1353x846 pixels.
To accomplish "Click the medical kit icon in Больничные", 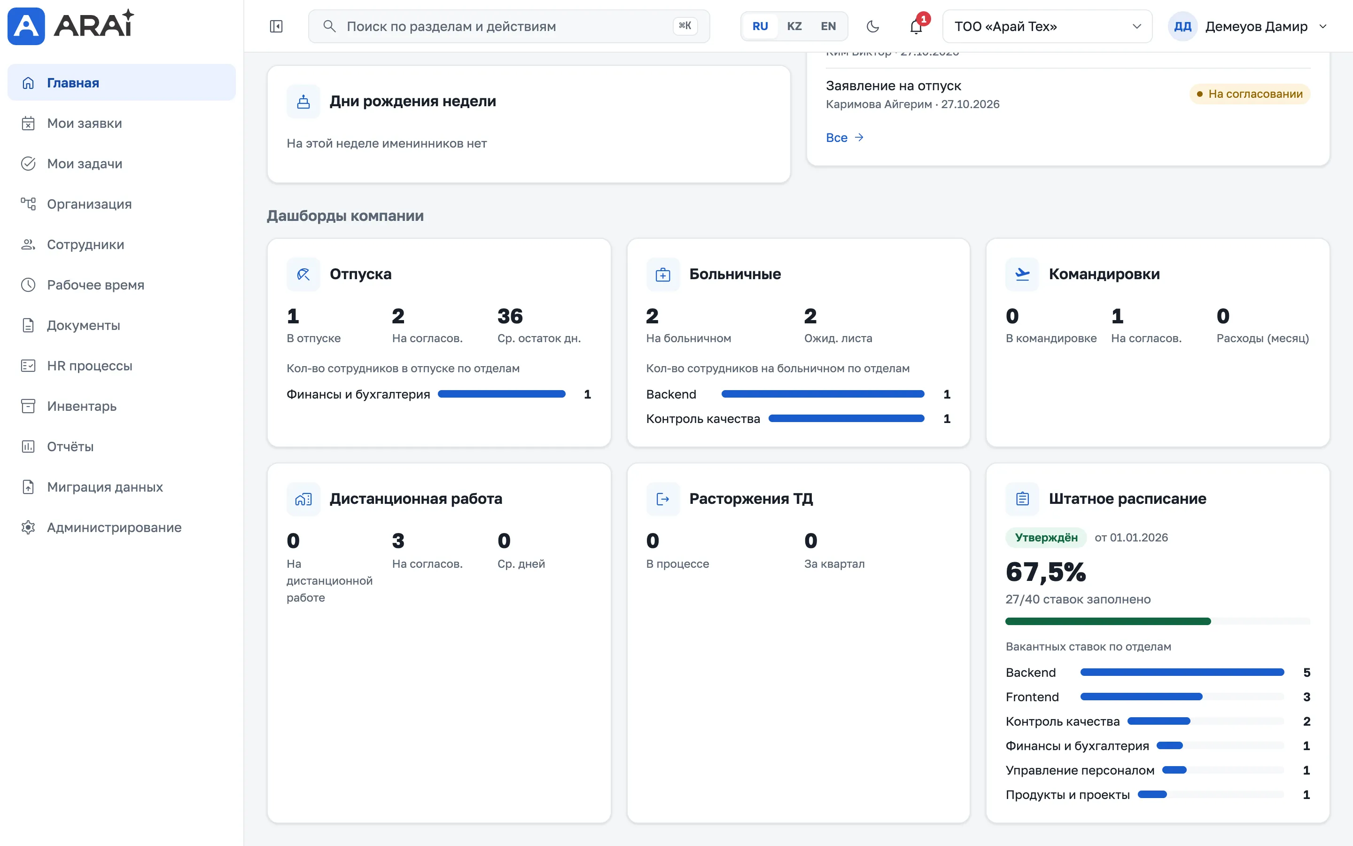I will tap(663, 274).
